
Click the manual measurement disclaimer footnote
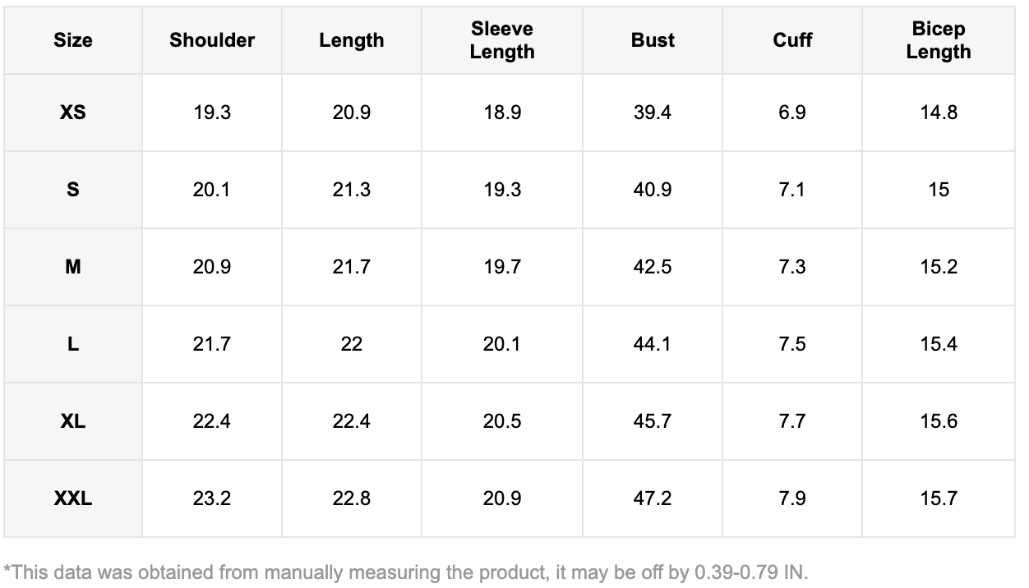click(x=406, y=572)
